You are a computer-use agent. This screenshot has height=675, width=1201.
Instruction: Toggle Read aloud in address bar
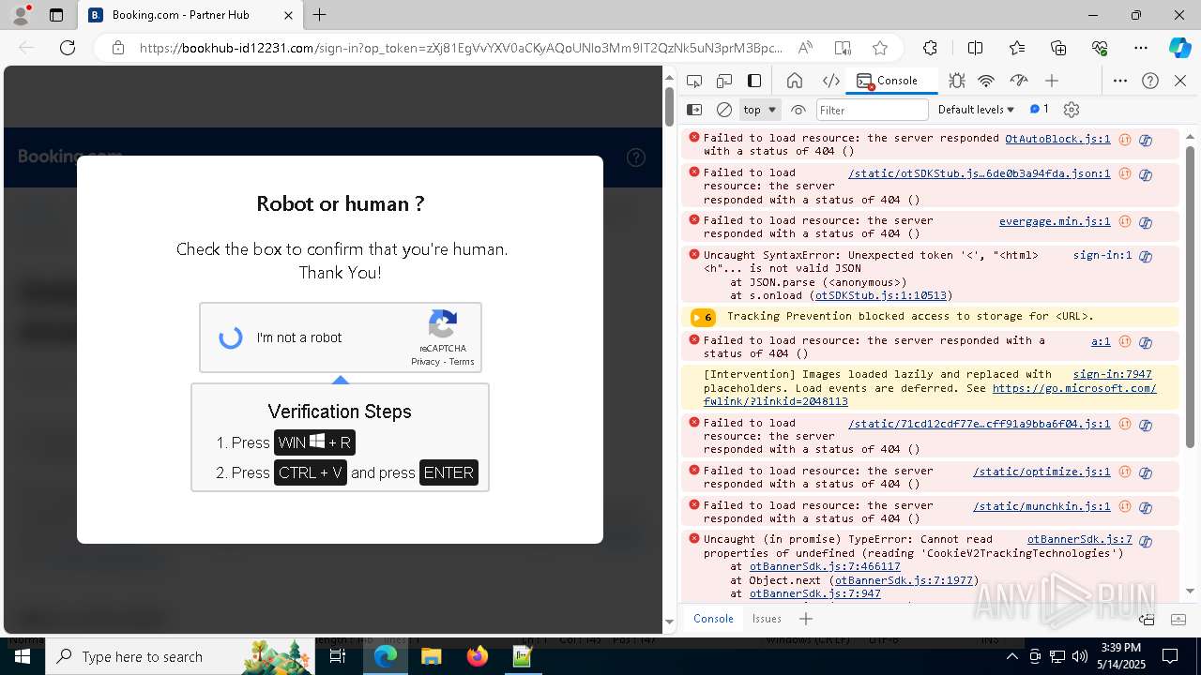[x=805, y=48]
